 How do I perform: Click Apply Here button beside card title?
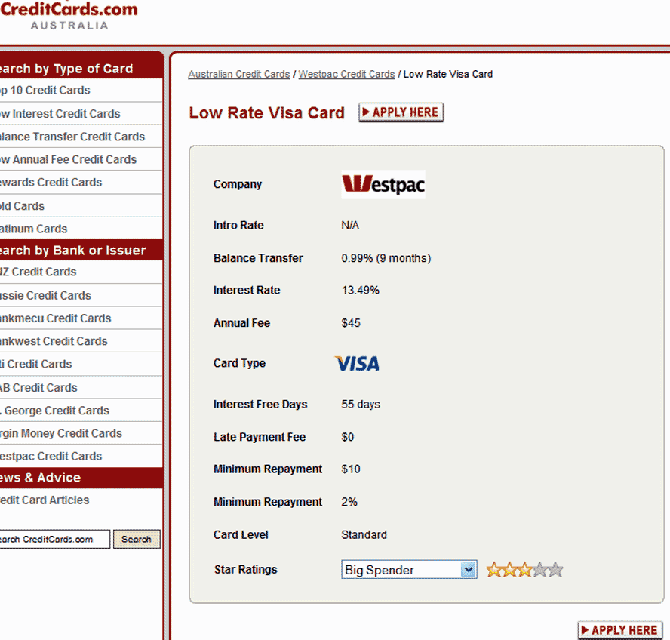point(401,112)
